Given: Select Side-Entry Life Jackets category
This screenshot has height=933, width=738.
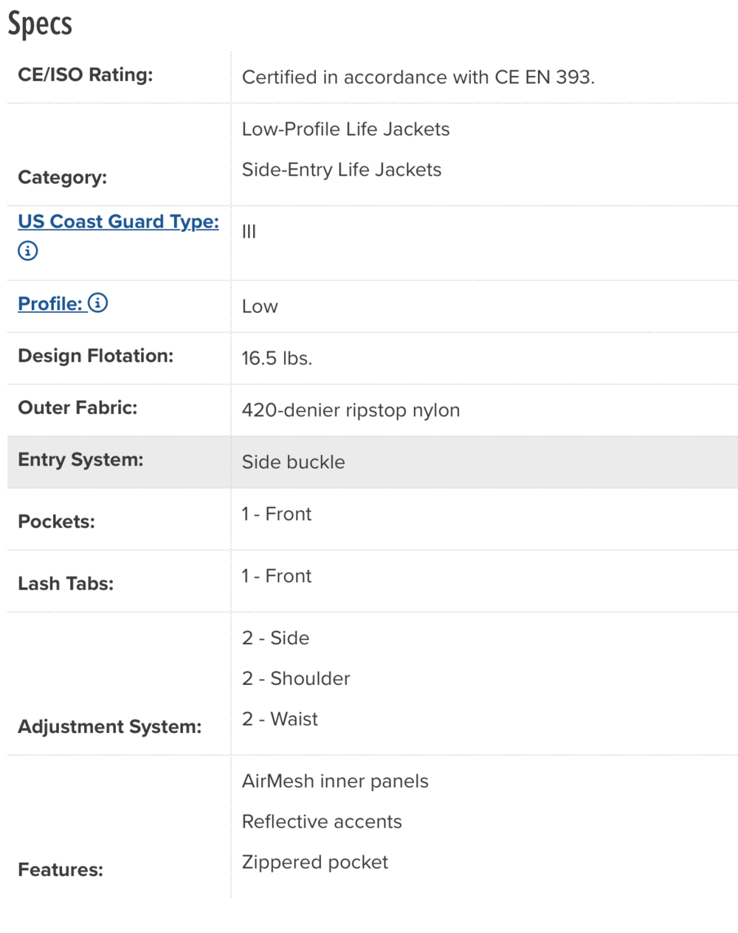Looking at the screenshot, I should 341,170.
